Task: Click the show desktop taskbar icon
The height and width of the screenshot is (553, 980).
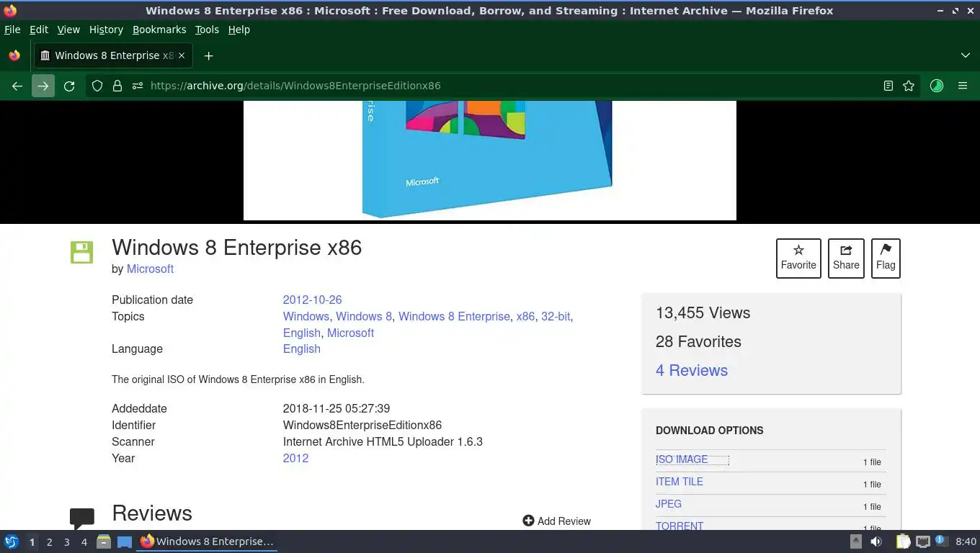Action: (x=125, y=541)
